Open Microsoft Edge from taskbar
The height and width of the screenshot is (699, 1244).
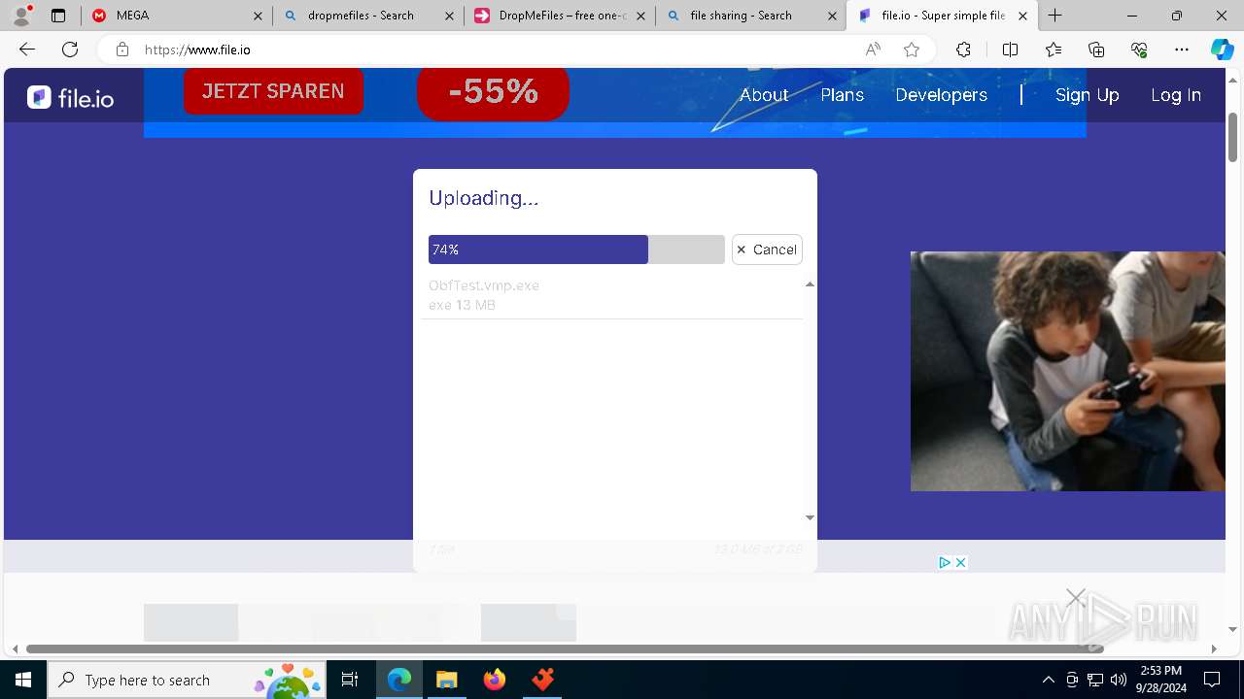[x=399, y=680]
